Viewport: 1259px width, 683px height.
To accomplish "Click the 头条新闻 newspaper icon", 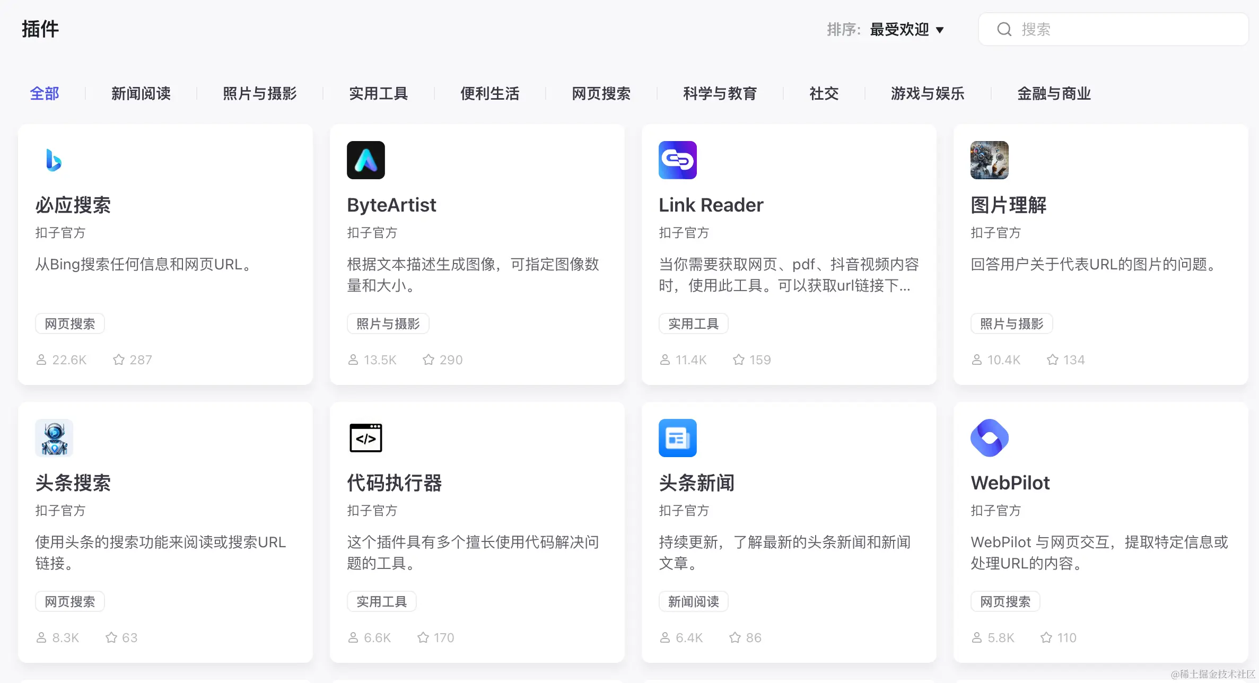I will (677, 438).
